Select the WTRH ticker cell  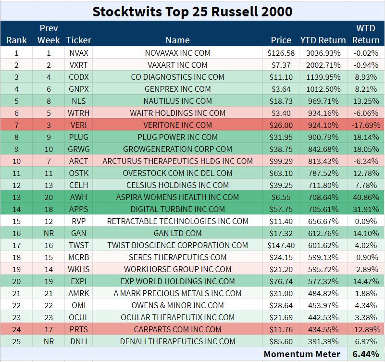click(x=78, y=113)
